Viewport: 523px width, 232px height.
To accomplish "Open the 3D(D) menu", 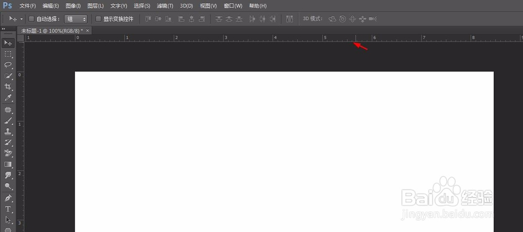I will pos(187,6).
